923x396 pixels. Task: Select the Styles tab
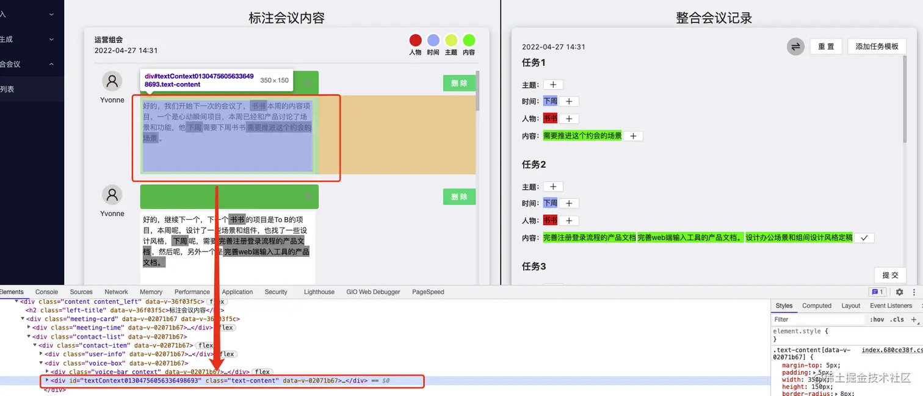pyautogui.click(x=784, y=306)
